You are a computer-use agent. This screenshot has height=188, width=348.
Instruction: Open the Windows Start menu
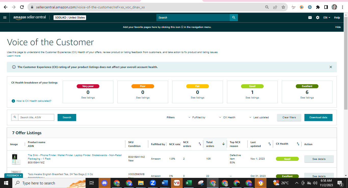pyautogui.click(x=6, y=183)
